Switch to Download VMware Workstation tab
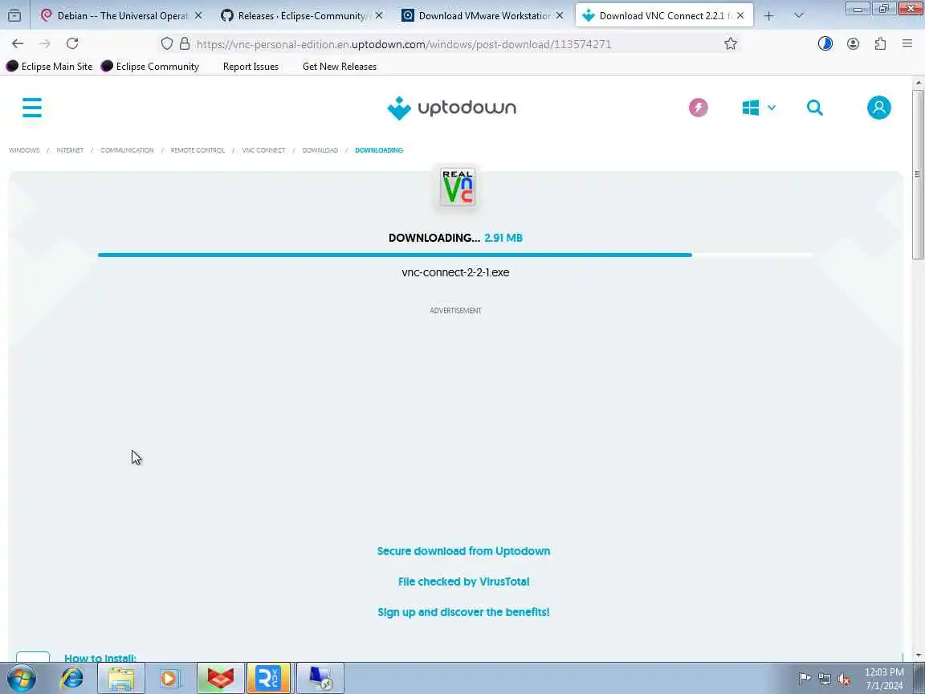This screenshot has width=925, height=694. coord(483,16)
